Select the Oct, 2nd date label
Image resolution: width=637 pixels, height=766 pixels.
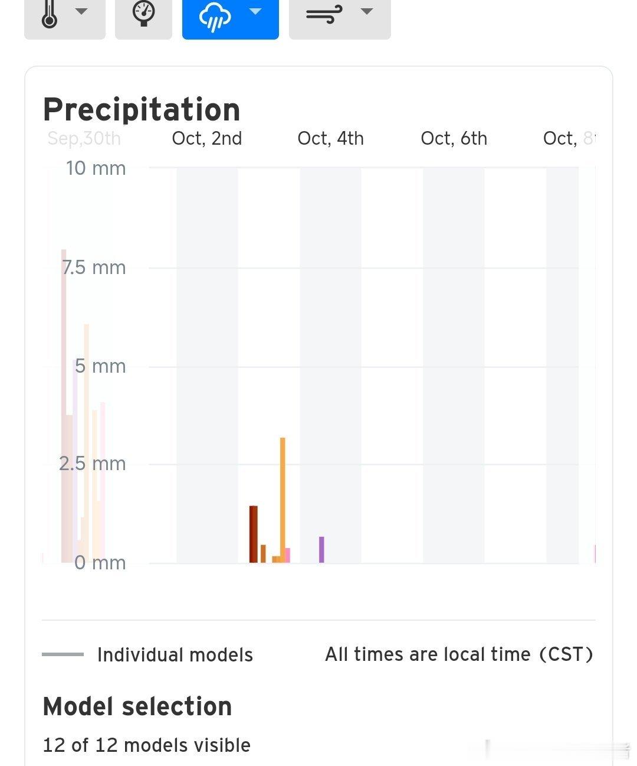[x=207, y=138]
